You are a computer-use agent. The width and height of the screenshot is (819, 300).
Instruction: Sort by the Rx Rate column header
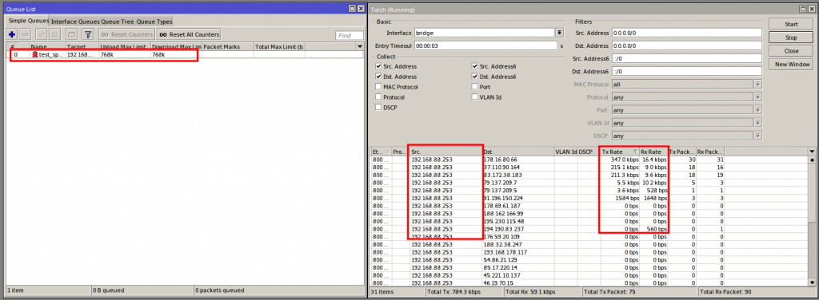[x=654, y=152]
